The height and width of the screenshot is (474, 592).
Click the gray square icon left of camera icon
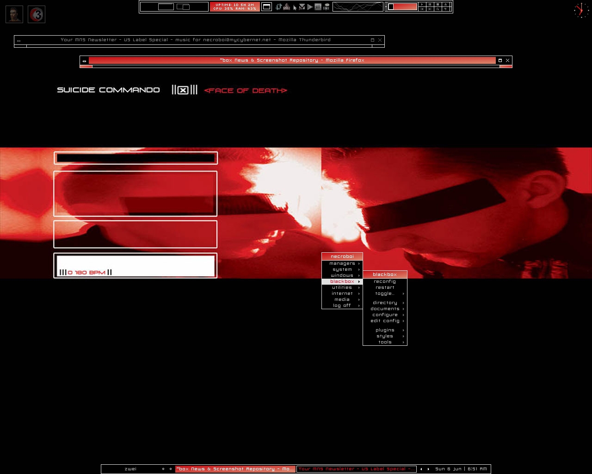click(x=318, y=6)
